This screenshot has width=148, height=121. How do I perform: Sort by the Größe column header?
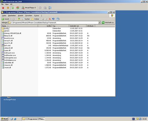click(45, 26)
